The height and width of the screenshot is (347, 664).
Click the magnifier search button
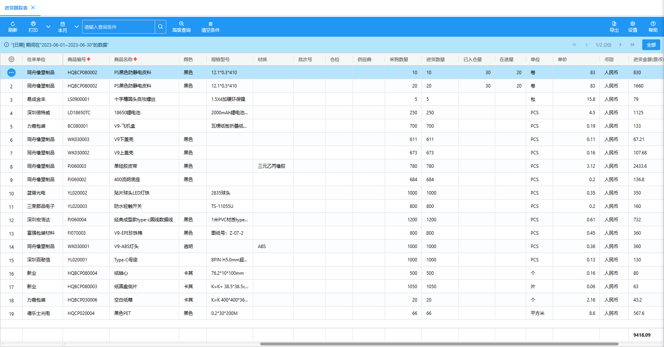point(160,27)
